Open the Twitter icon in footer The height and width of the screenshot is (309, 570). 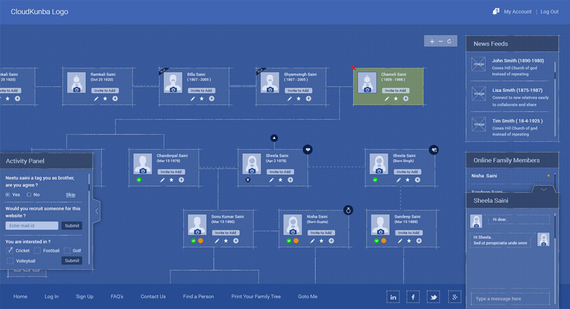point(433,297)
